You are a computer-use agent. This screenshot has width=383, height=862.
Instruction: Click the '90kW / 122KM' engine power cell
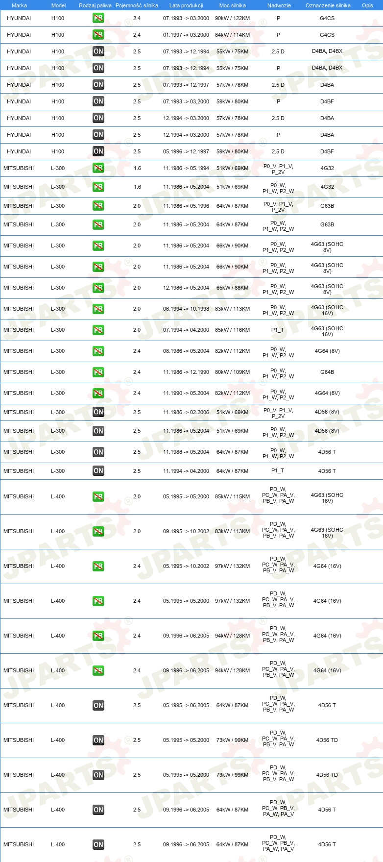point(232,18)
